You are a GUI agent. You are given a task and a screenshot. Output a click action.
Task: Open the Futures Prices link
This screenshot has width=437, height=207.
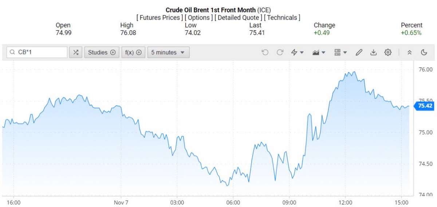160,17
